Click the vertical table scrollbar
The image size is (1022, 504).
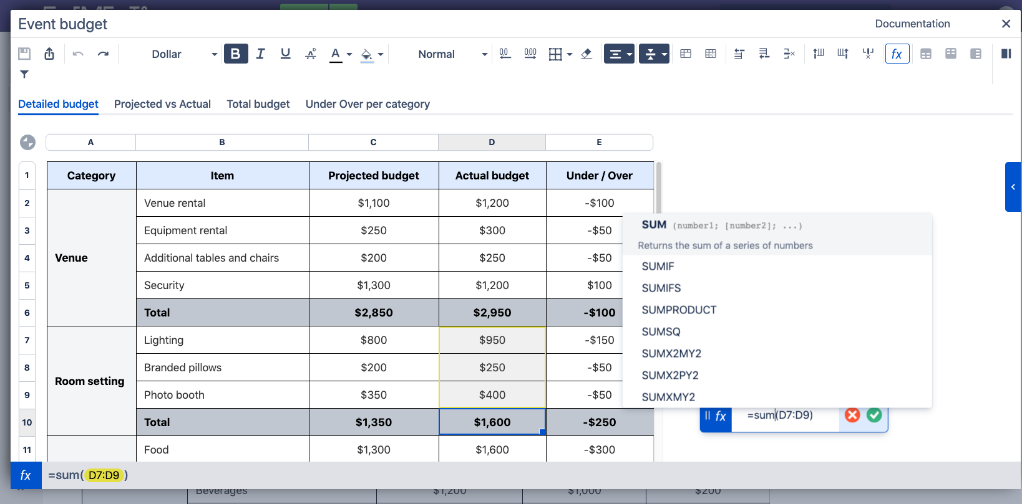[659, 187]
